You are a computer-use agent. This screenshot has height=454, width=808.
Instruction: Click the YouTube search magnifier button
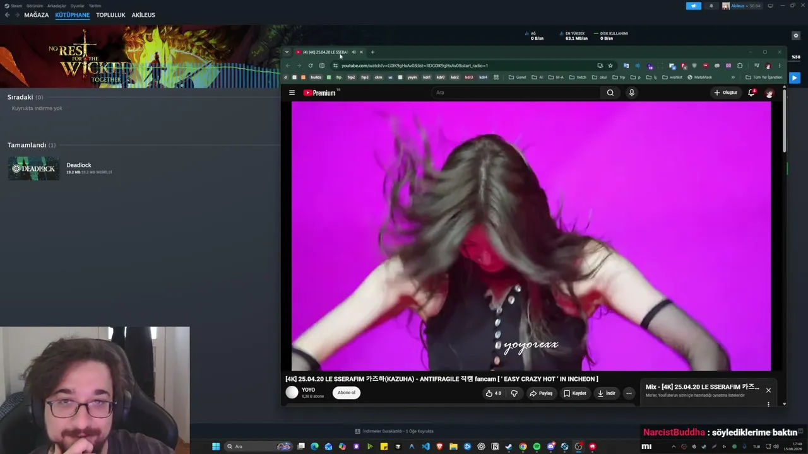coord(610,93)
